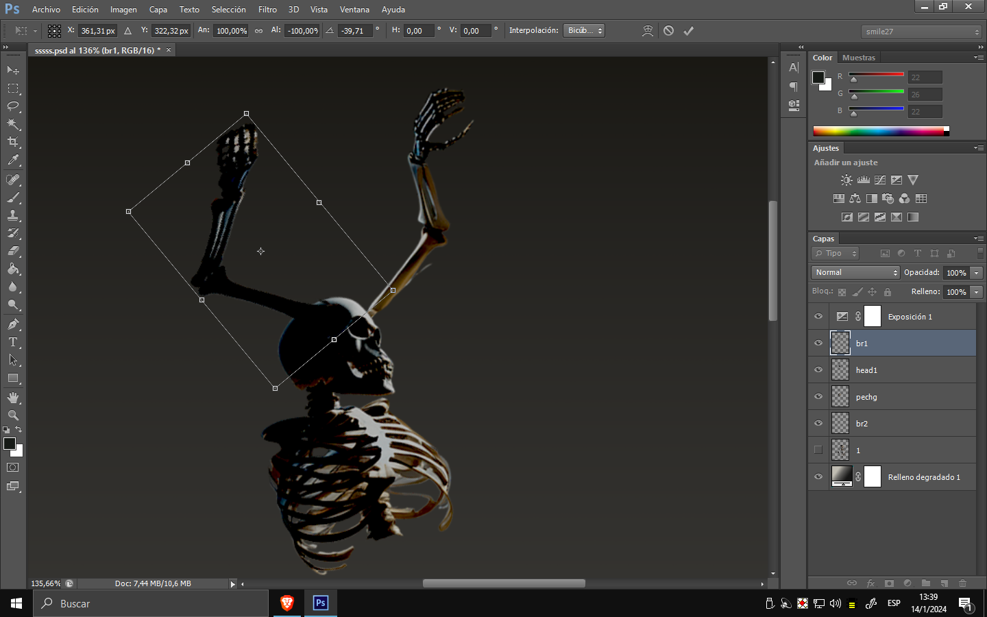Toggle relative positioning triangle for reference point
The image size is (987, 617).
pyautogui.click(x=127, y=31)
